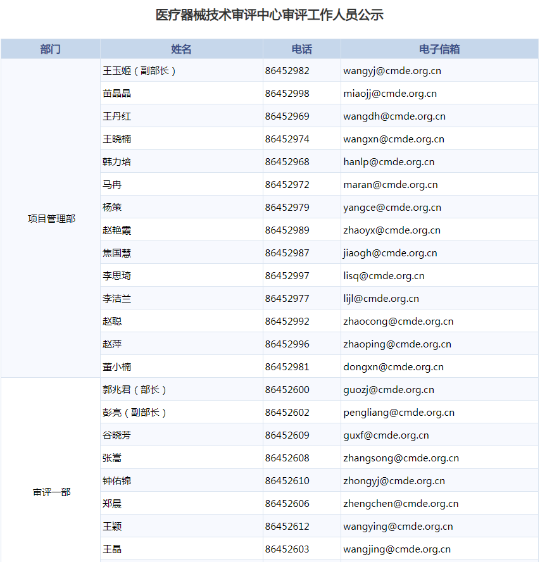
Task: Click phone number 86452609
Action: point(287,435)
